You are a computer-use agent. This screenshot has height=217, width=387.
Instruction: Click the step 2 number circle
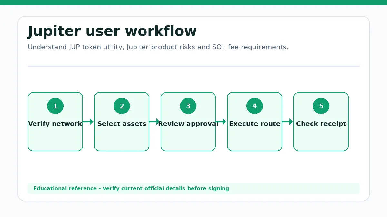pyautogui.click(x=122, y=106)
